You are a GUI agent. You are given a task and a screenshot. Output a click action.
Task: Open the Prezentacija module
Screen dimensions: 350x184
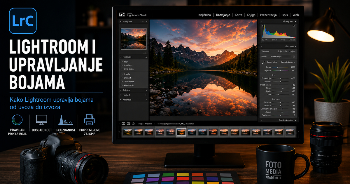(269, 15)
